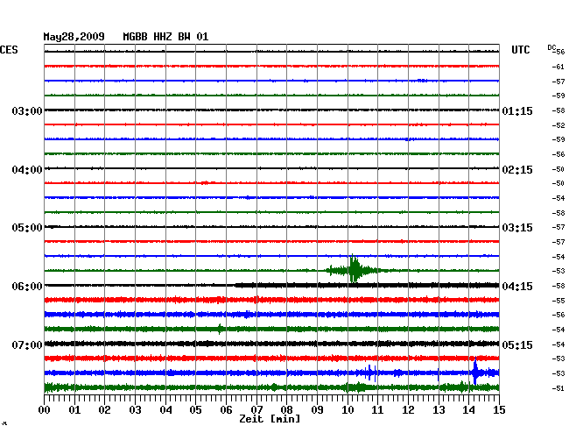The height and width of the screenshot is (433, 569).
Task: Select minute tick label 07
Action: point(256,409)
